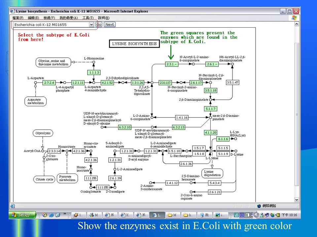The image size is (317, 237).
Task: Switch to the MSN 'M' taskbar button
Action: (x=94, y=215)
